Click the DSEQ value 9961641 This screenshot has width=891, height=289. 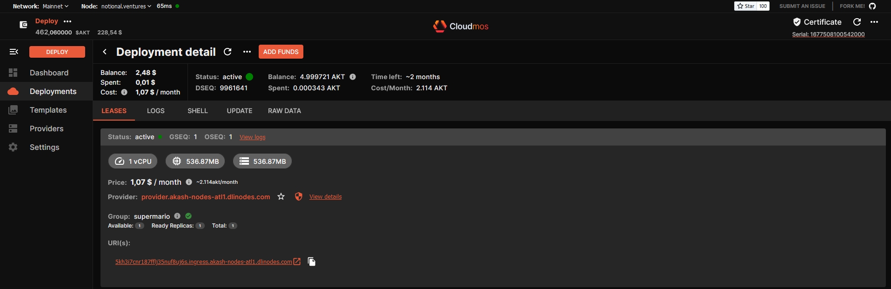(x=234, y=88)
